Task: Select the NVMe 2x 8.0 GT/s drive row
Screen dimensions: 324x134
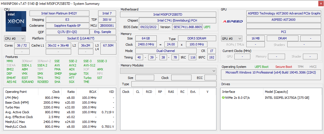Action: click(x=271, y=98)
